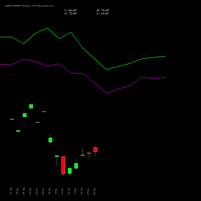This screenshot has height=201, width=201.
Task: Select the green upper trend line
Action: 83,48
